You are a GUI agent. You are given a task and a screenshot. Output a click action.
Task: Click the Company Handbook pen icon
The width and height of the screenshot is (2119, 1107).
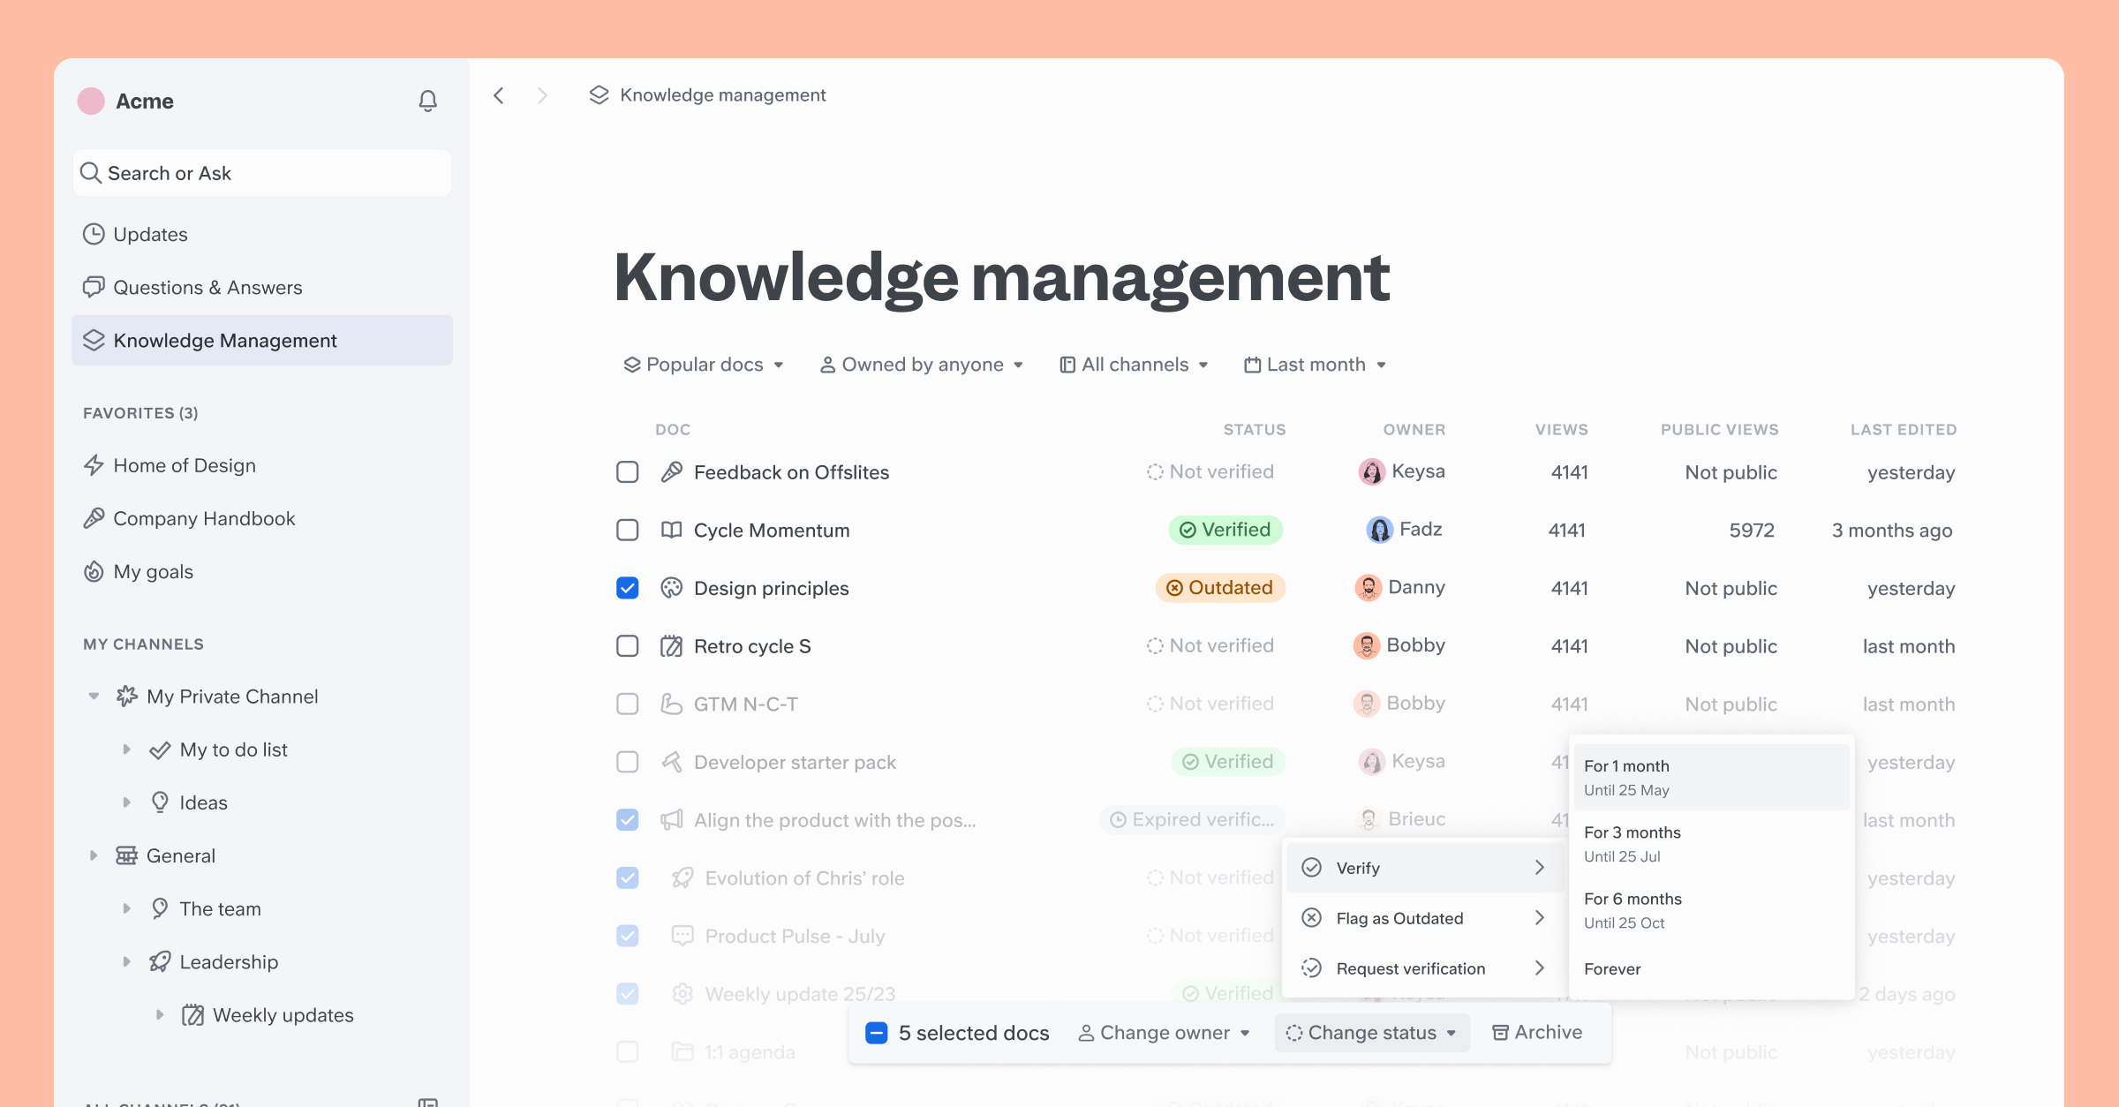94,518
